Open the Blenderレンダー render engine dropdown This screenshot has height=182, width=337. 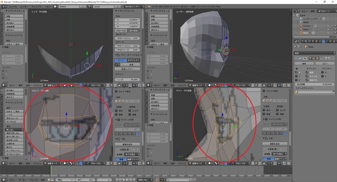coord(134,7)
